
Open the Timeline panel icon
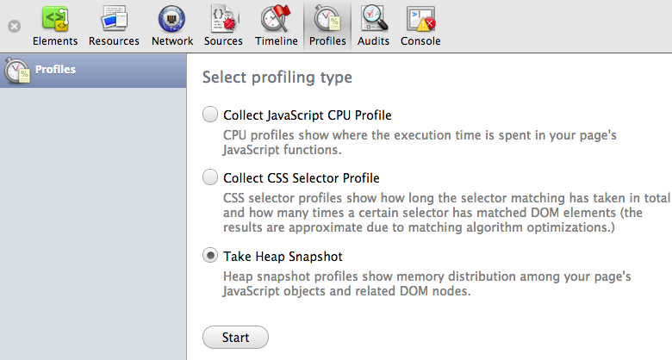[276, 19]
